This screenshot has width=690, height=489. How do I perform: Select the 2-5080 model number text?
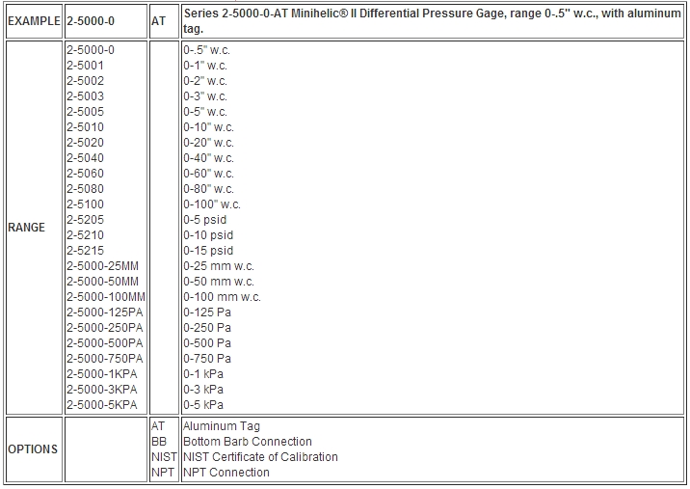pos(86,189)
